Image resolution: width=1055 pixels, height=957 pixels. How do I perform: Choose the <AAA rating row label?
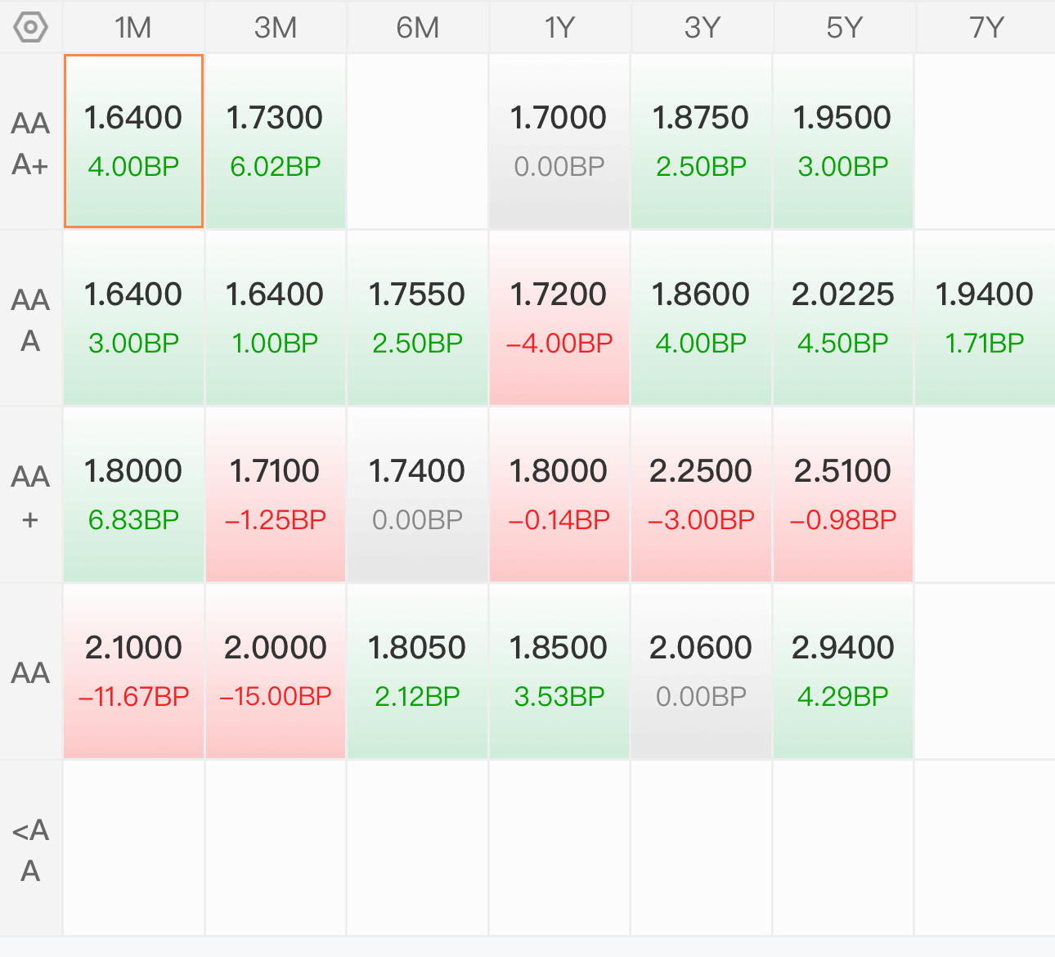point(31,849)
